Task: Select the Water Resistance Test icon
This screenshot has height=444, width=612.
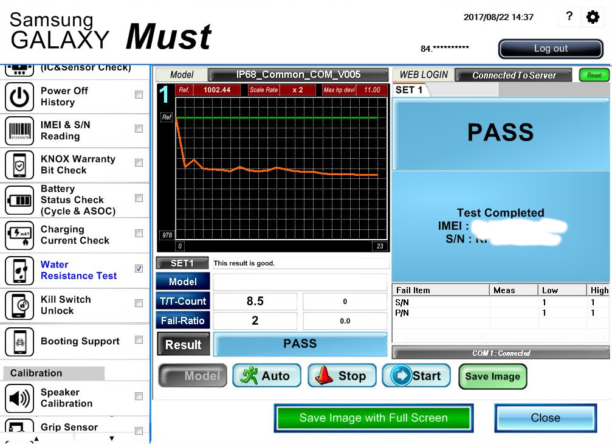Action: tap(19, 270)
